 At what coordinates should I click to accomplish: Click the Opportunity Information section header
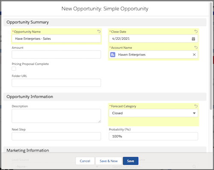105,97
